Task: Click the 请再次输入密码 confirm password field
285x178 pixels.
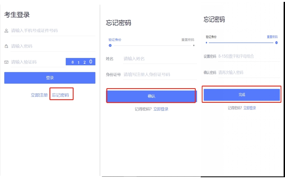Action: click(x=248, y=73)
